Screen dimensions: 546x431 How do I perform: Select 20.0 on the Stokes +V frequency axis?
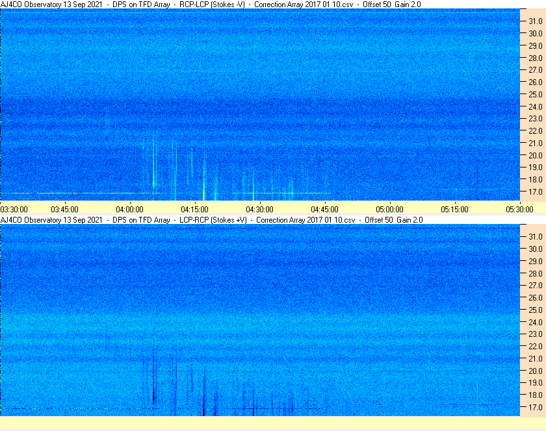[536, 371]
